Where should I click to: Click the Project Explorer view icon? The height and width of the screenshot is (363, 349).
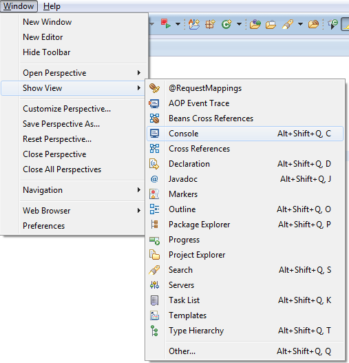click(154, 255)
